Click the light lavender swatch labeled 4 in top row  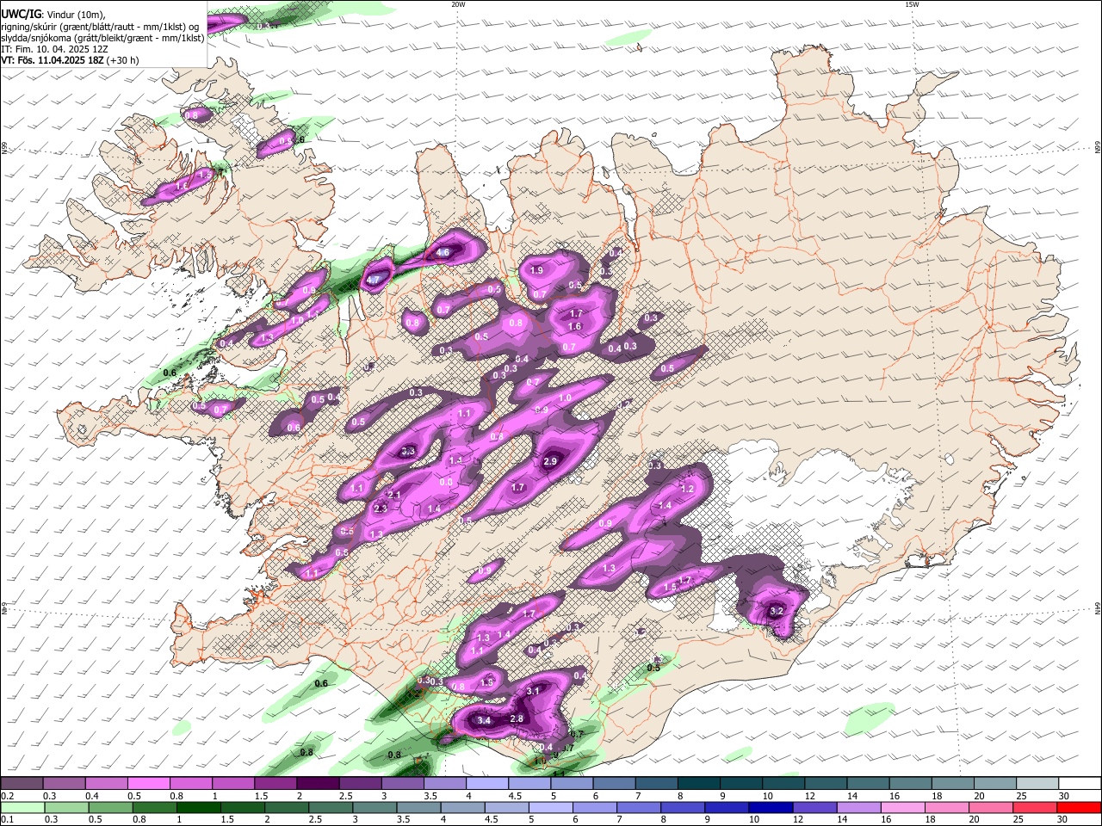(487, 784)
